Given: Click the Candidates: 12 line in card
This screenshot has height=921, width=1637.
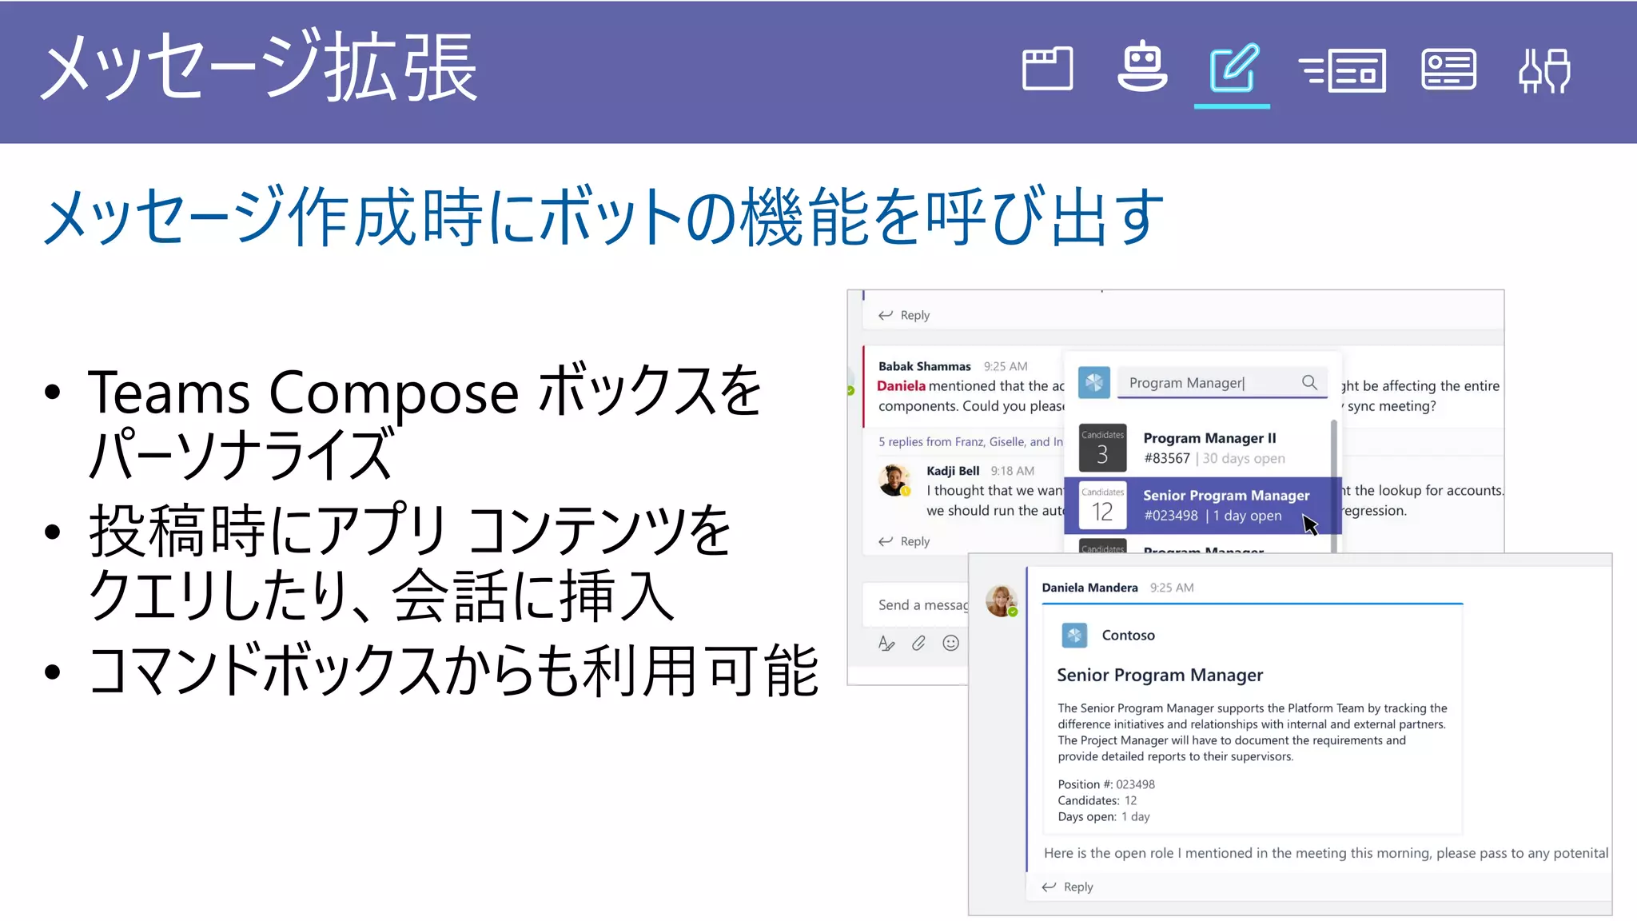Looking at the screenshot, I should 1097,800.
